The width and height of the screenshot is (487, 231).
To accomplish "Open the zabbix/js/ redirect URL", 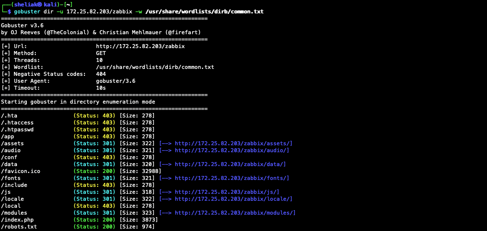I will coord(227,192).
